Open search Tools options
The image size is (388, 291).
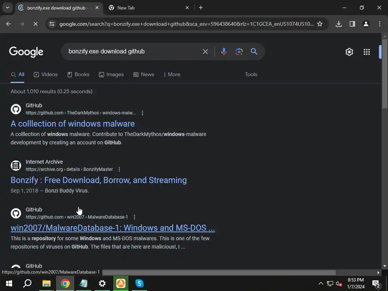click(x=251, y=75)
